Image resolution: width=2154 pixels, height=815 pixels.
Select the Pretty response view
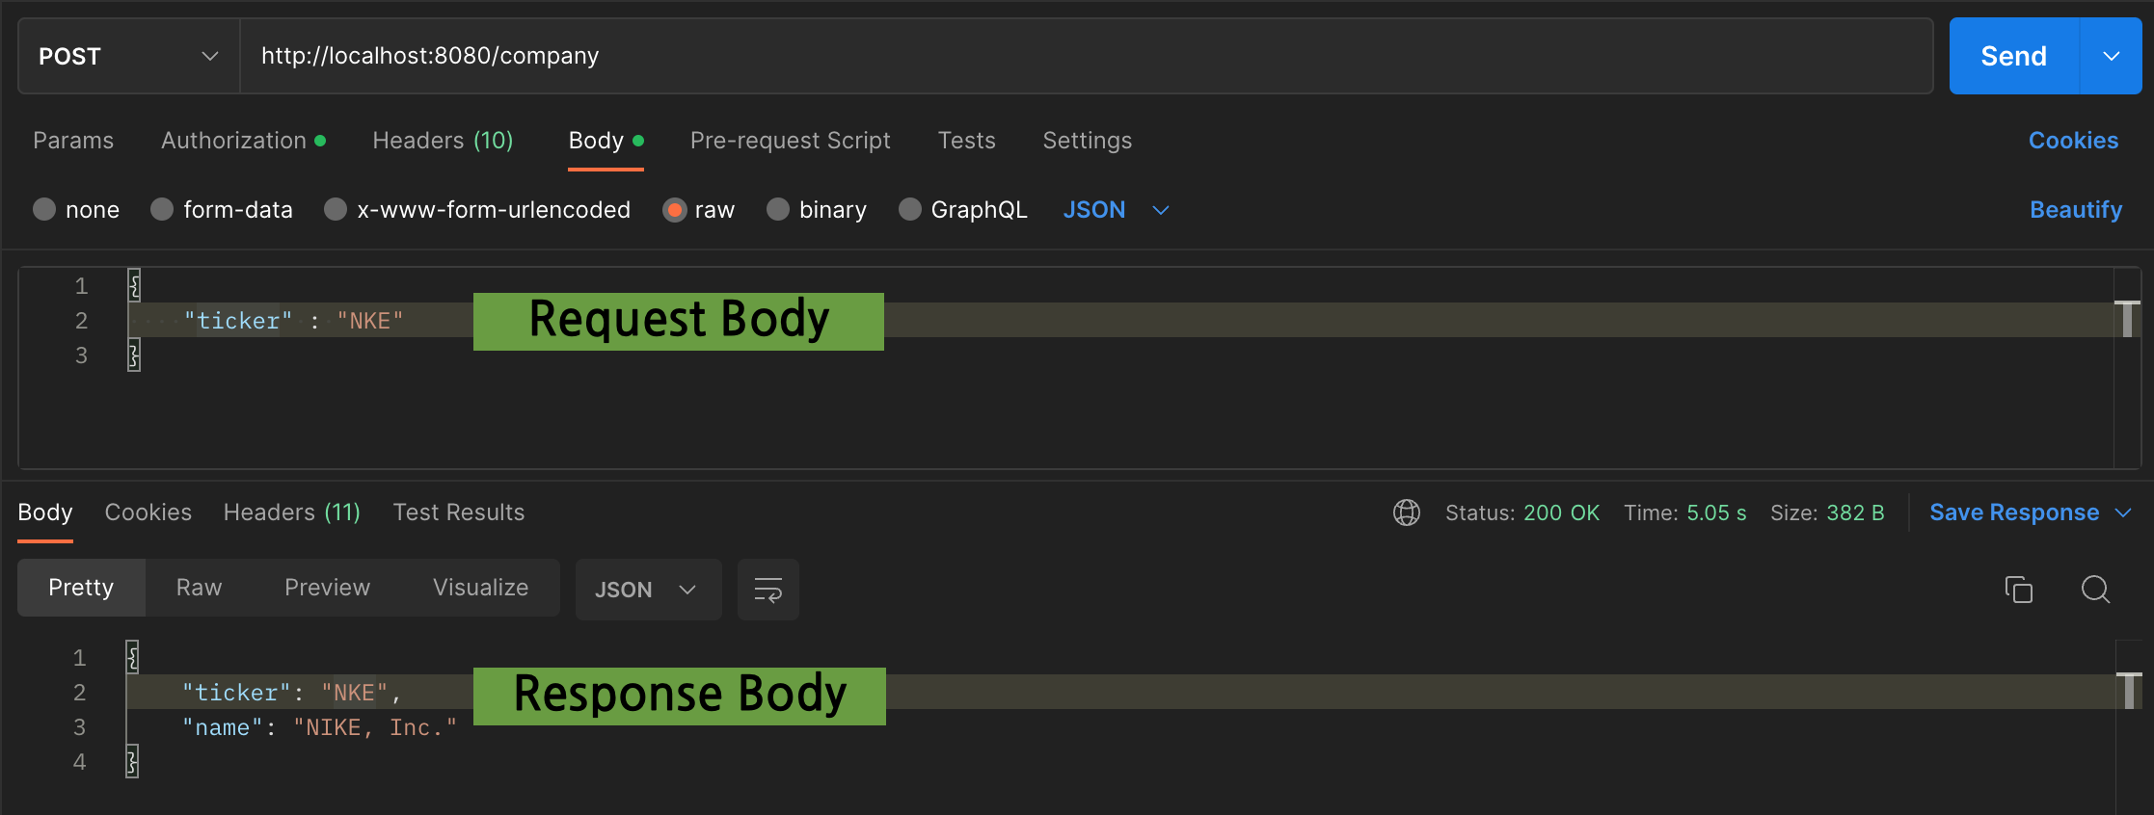tap(81, 588)
